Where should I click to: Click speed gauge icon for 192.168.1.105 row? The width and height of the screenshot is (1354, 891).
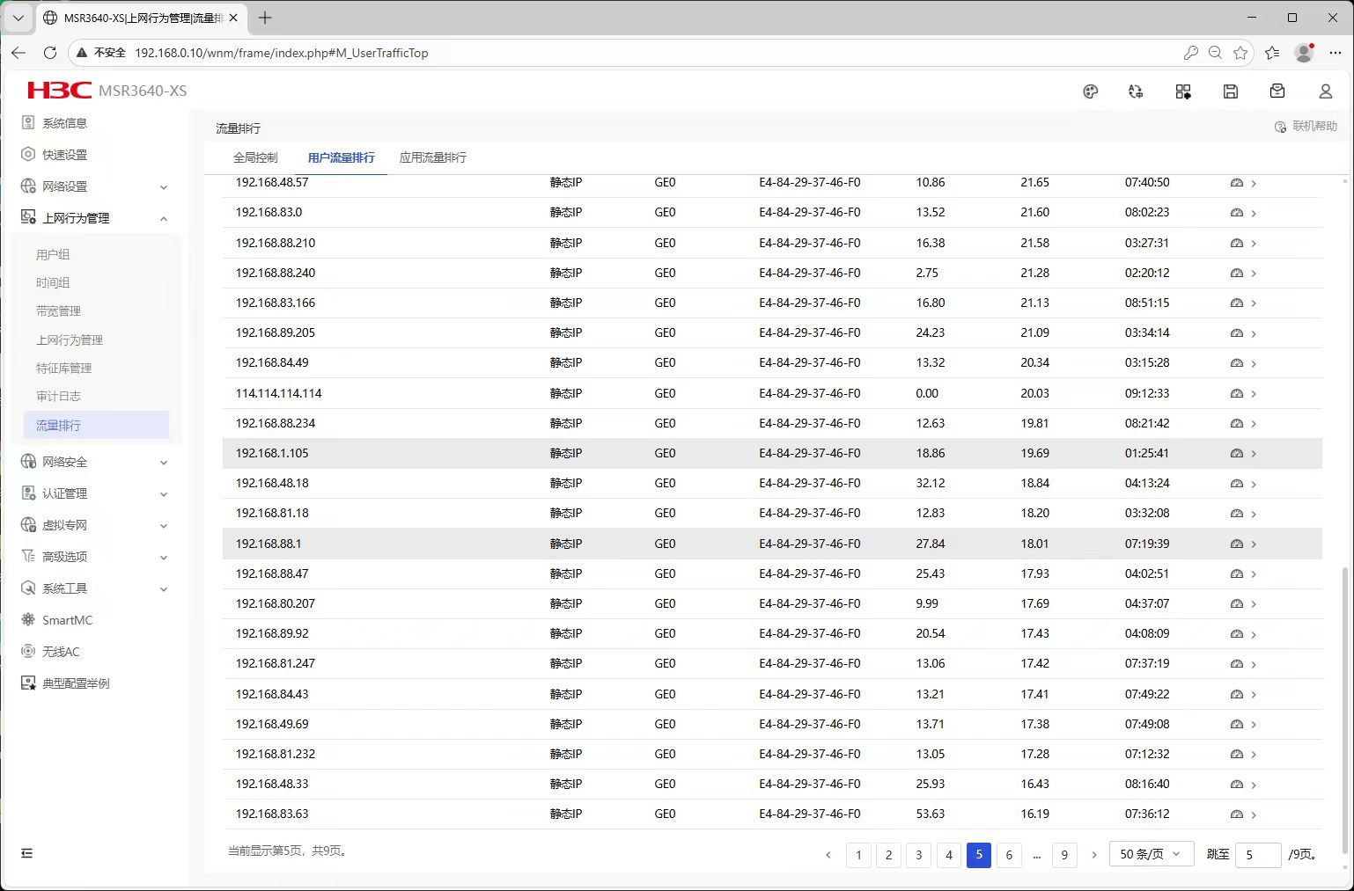[1236, 454]
